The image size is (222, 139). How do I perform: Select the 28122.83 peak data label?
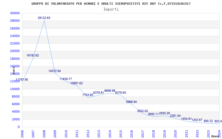coord(44,18)
